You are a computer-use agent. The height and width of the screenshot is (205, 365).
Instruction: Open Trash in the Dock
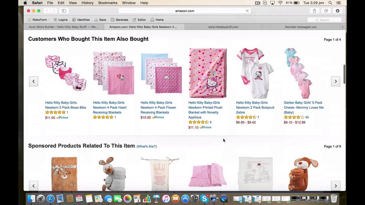click(334, 198)
